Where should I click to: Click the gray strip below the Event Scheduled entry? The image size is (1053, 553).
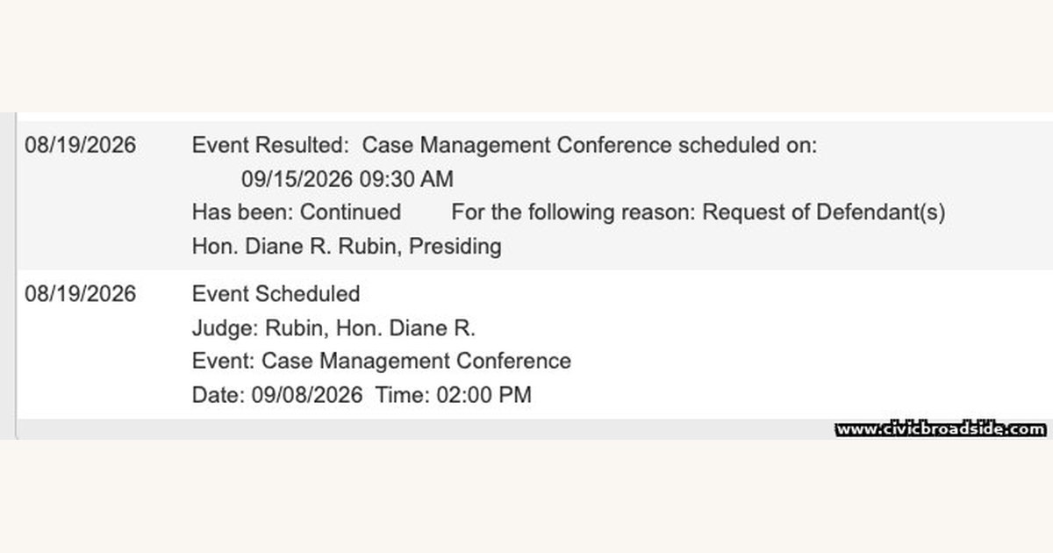(534, 428)
